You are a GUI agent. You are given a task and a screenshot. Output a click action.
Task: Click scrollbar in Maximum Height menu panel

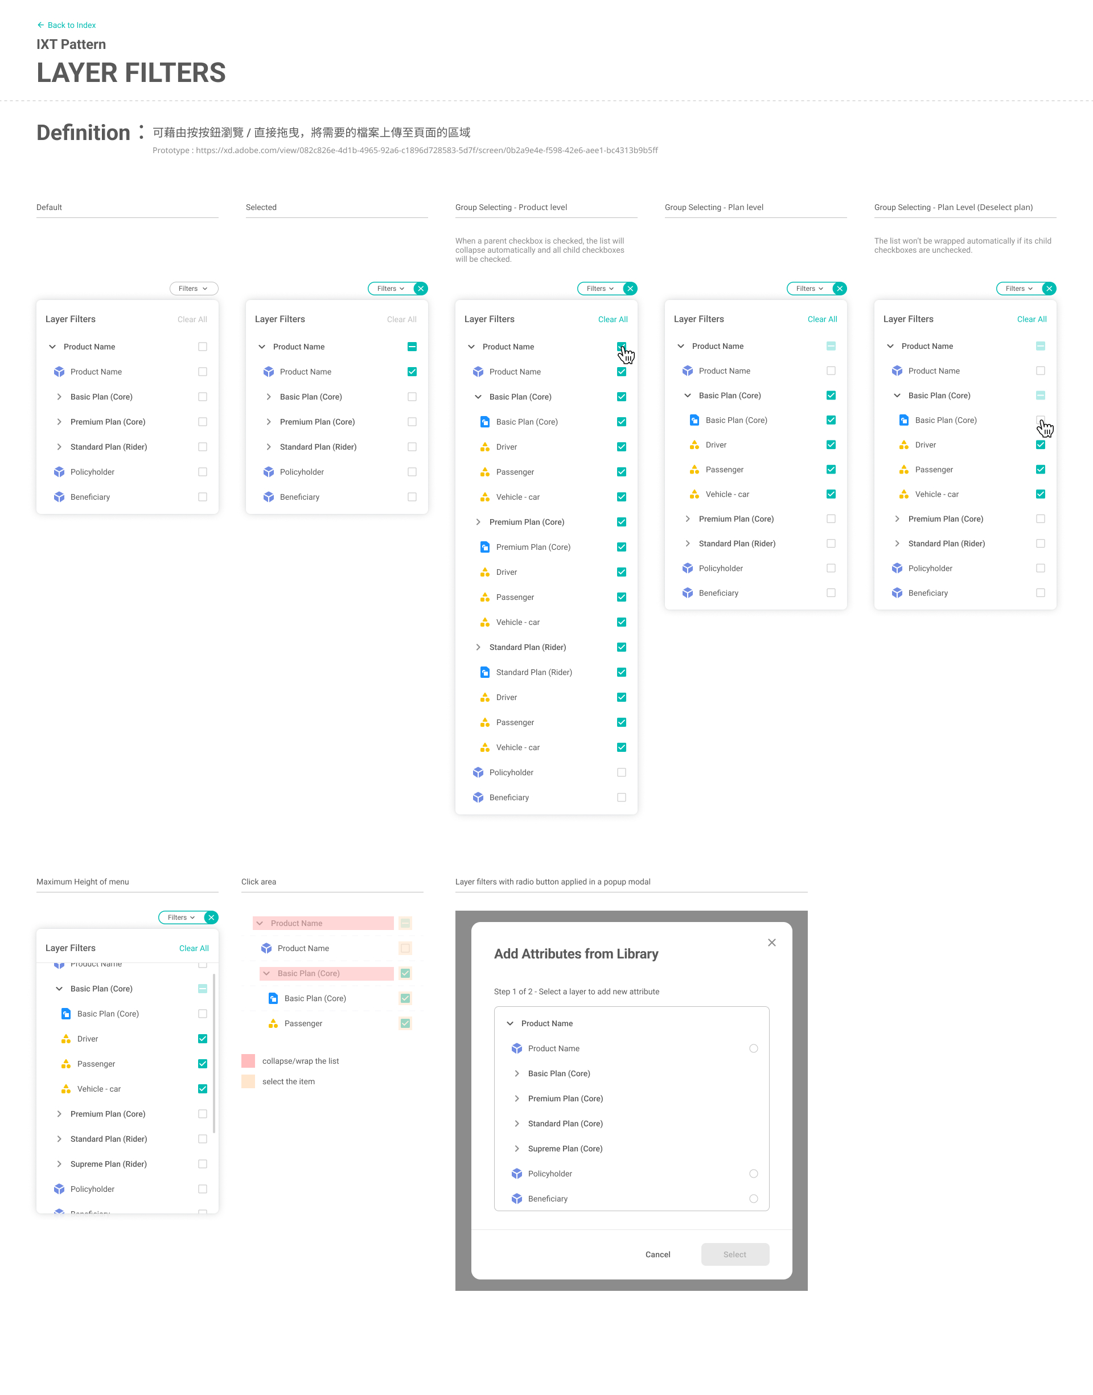[x=213, y=1054]
